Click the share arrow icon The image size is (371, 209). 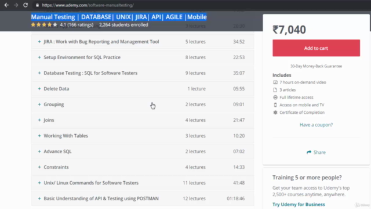309,152
